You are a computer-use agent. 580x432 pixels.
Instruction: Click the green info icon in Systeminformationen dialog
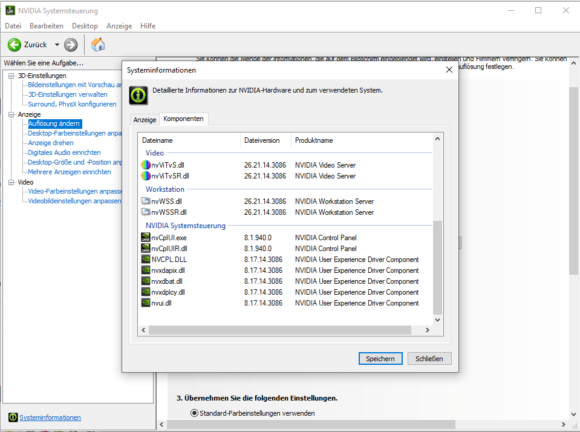tap(138, 96)
